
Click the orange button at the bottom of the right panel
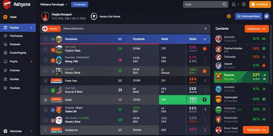coord(256,130)
